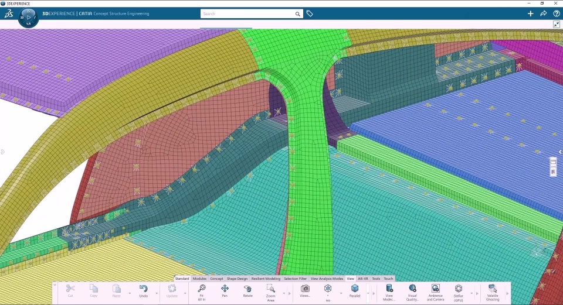
Task: Select the iso view icon
Action: [x=328, y=289]
